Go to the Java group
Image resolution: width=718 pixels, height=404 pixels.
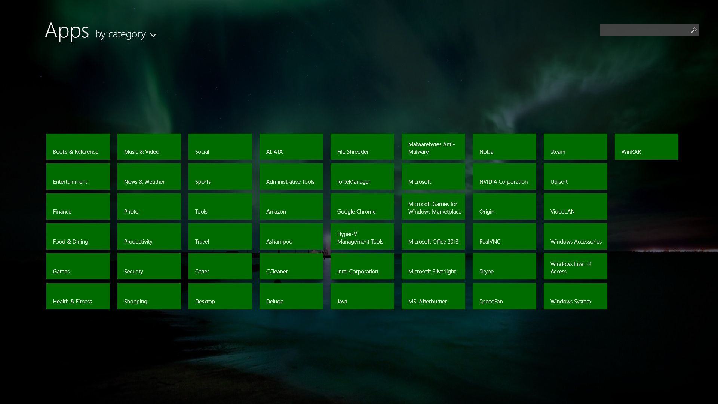(x=362, y=296)
